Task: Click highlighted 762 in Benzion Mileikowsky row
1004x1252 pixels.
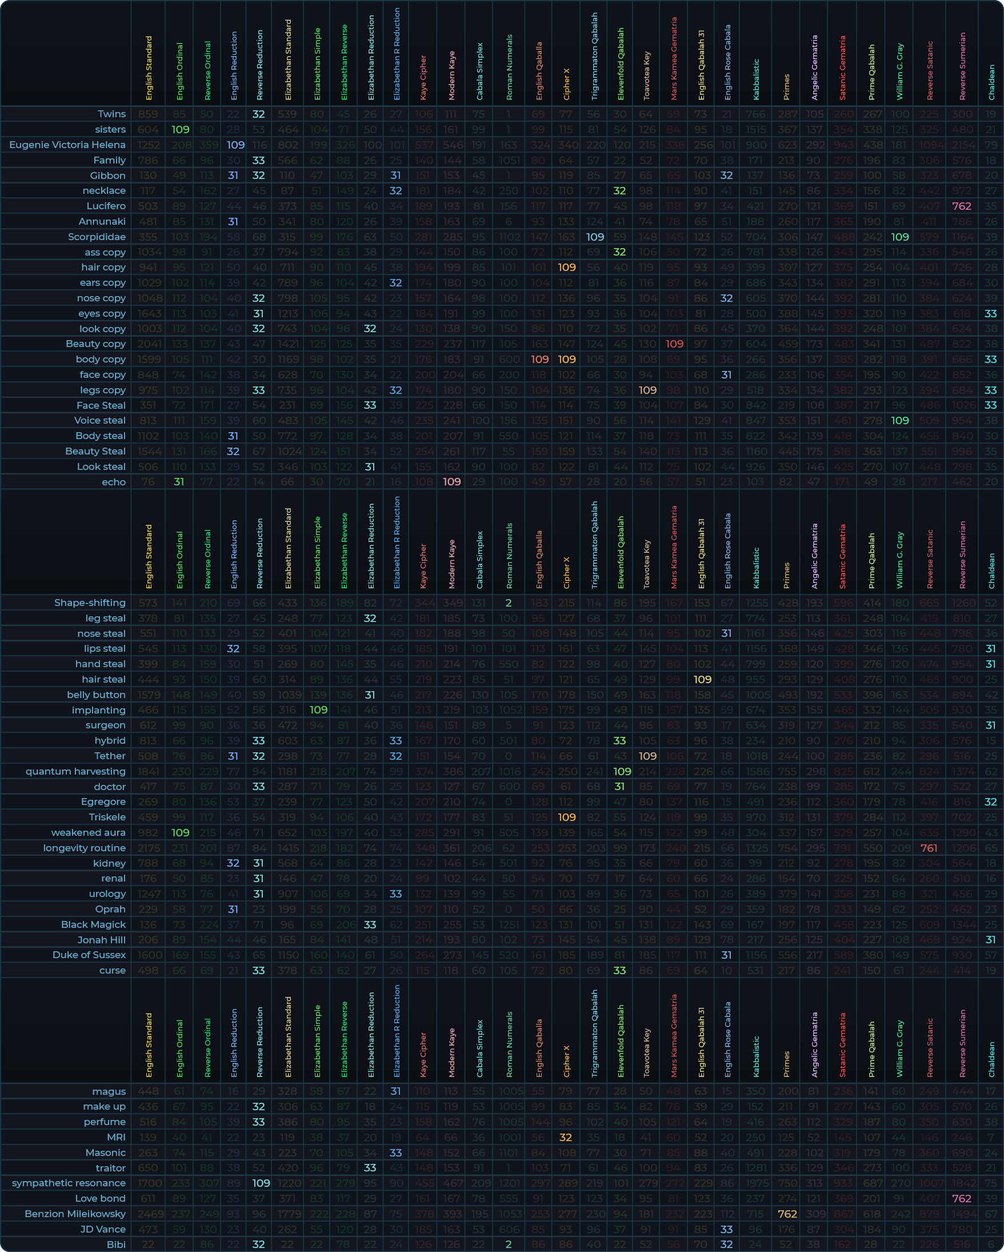Action: click(x=787, y=1214)
